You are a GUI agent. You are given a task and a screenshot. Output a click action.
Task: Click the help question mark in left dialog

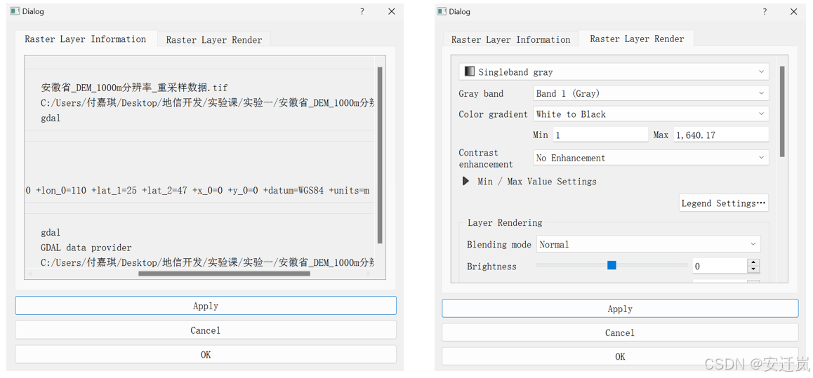[x=362, y=11]
